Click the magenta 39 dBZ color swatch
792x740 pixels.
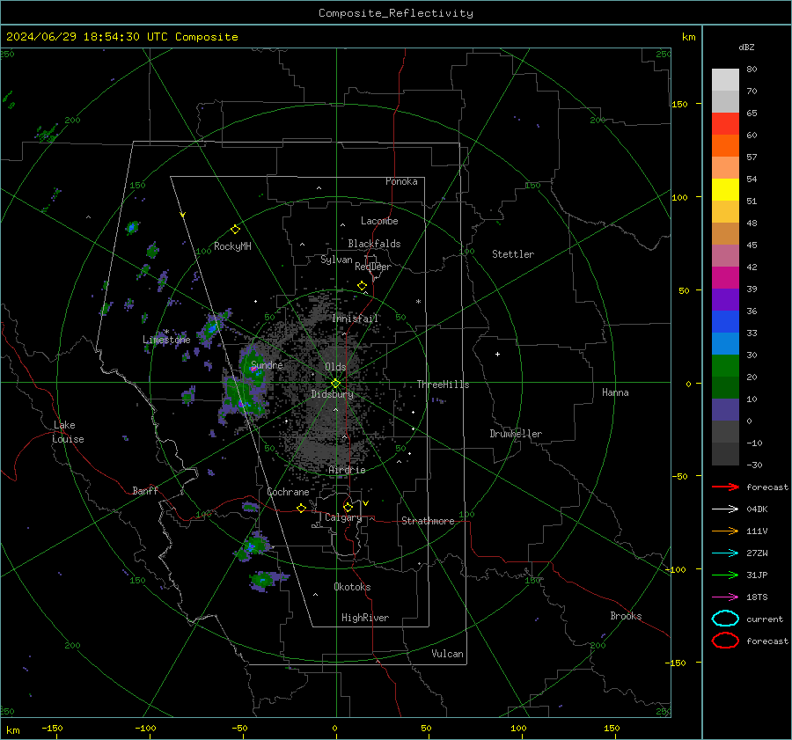tap(725, 277)
